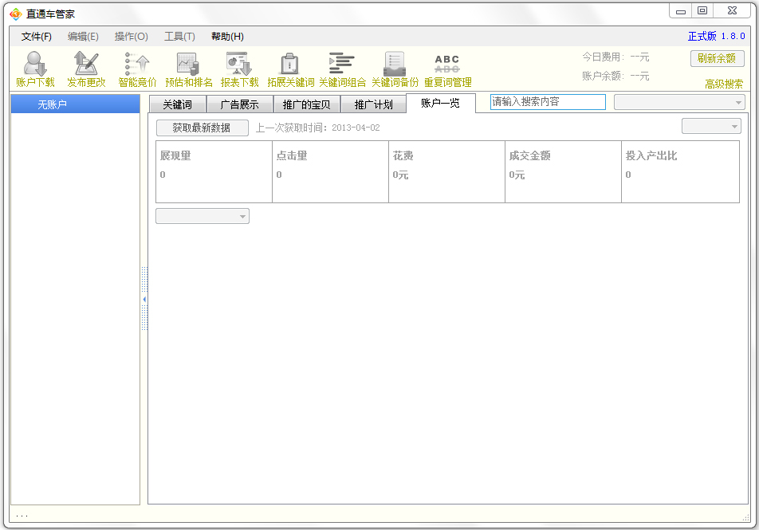
Task: Click the 刷新余额 refresh balance button
Action: coord(717,58)
